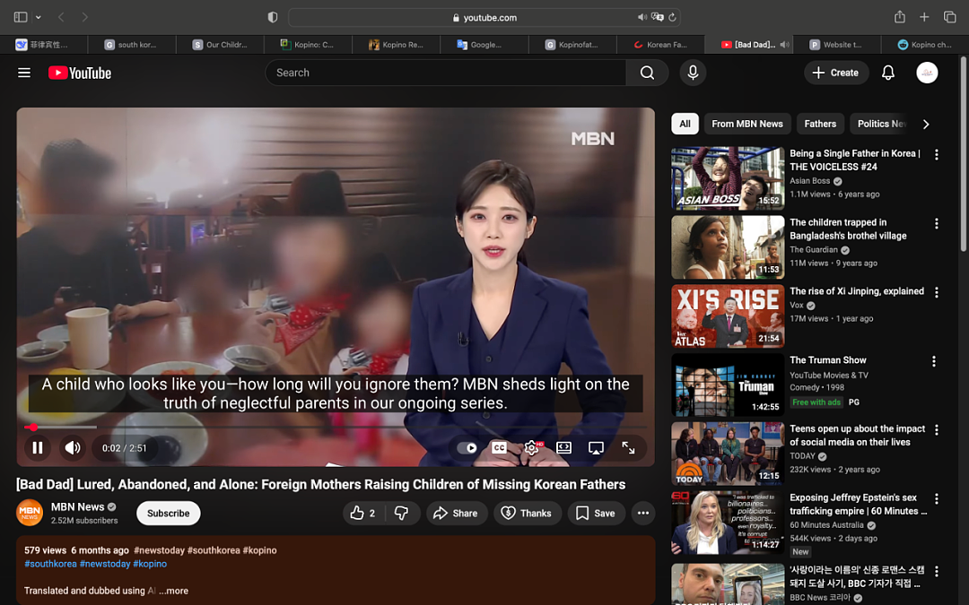Image resolution: width=969 pixels, height=605 pixels.
Task: Toggle the autoplay switch in player
Action: point(467,447)
